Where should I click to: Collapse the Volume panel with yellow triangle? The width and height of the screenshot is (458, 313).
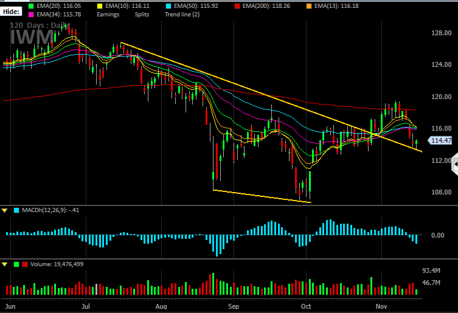point(5,264)
